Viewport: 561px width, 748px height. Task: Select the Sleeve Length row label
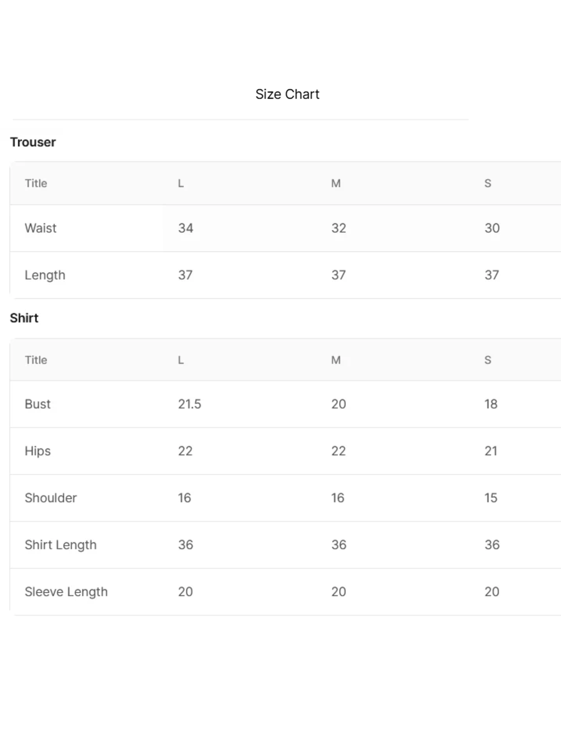click(66, 592)
